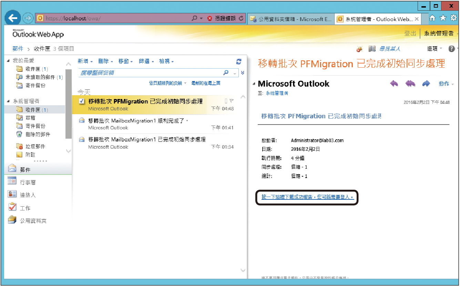The width and height of the screenshot is (460, 287).
Task: Open the browser home icon
Action: point(432,18)
